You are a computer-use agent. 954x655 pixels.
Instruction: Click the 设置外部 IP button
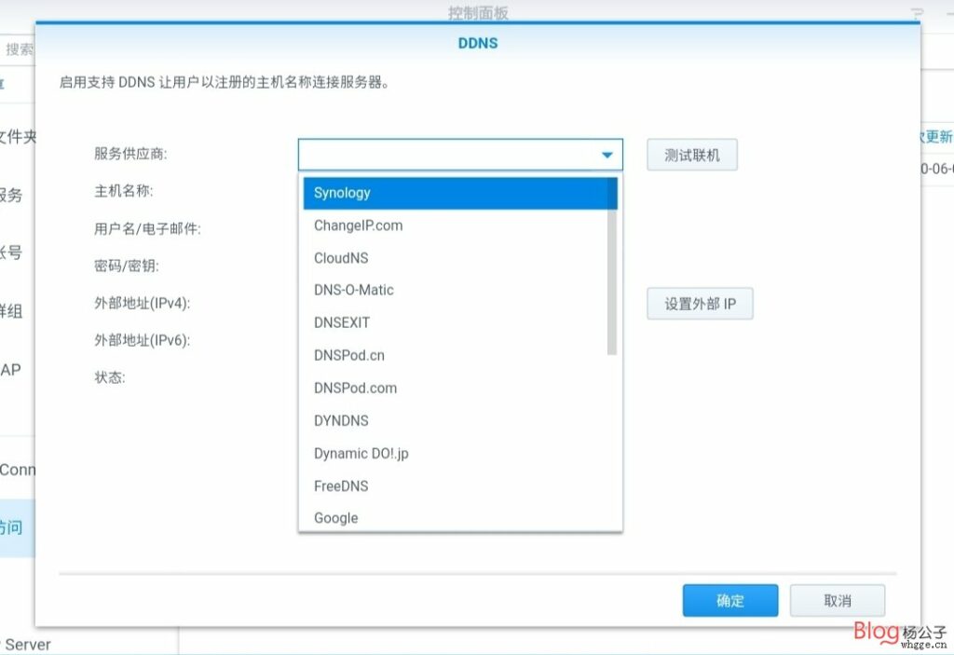(x=700, y=304)
